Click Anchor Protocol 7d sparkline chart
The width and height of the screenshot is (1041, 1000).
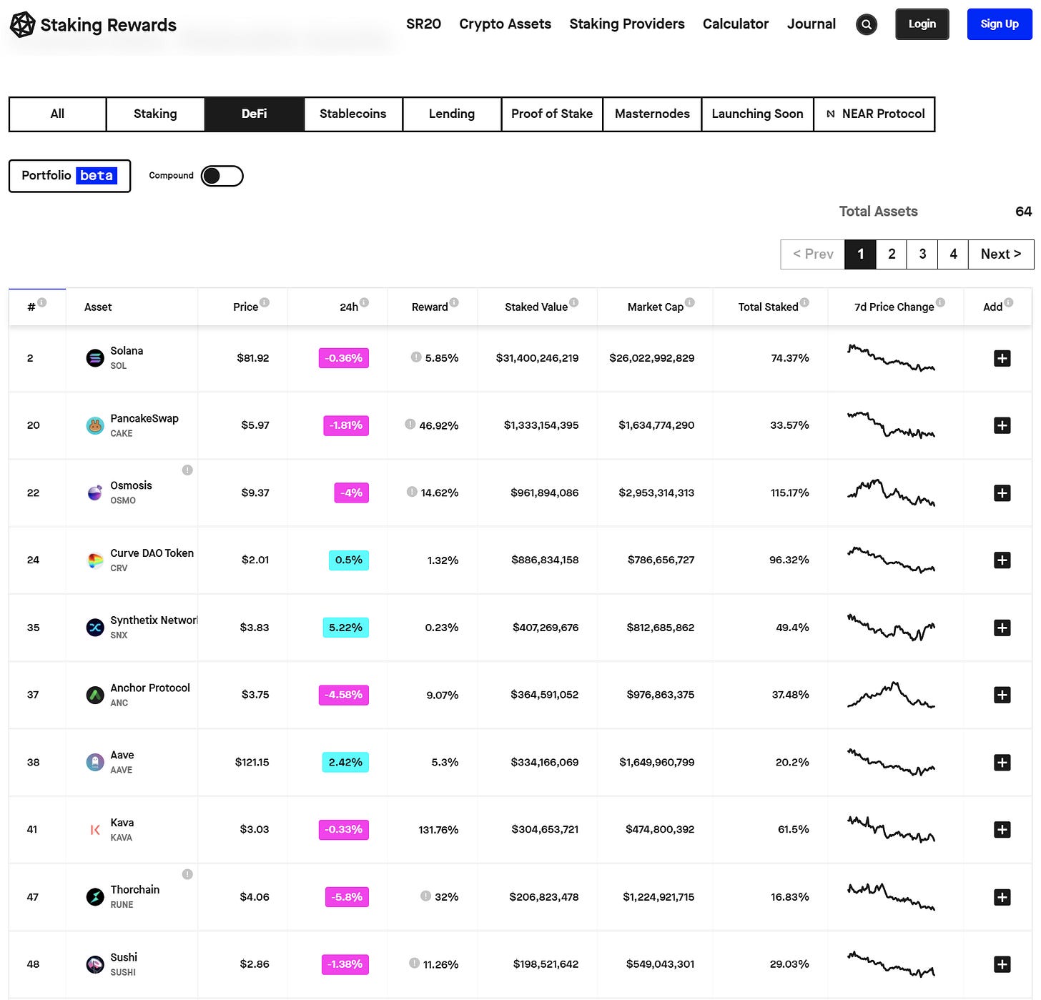(x=891, y=695)
